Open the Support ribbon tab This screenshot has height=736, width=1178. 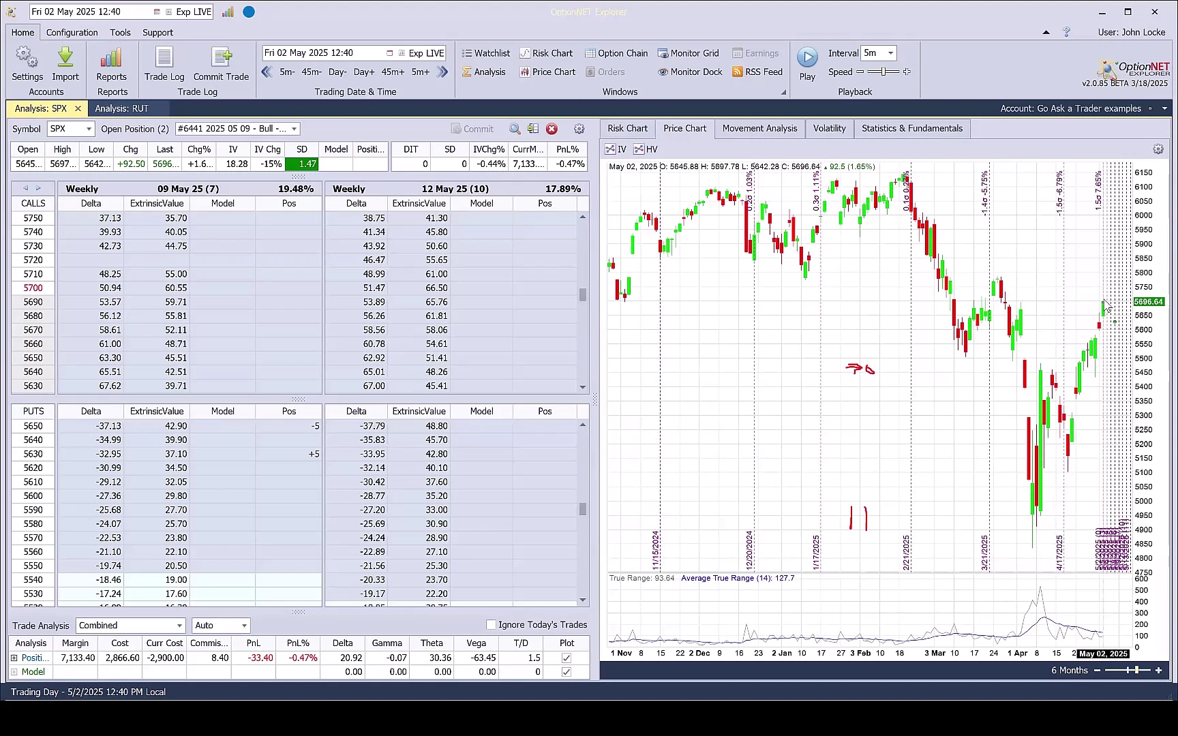(157, 32)
